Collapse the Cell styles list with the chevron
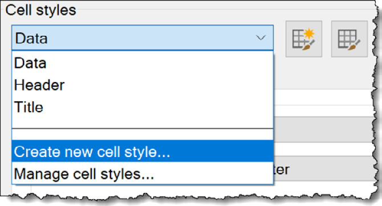The height and width of the screenshot is (206, 382). tap(261, 38)
